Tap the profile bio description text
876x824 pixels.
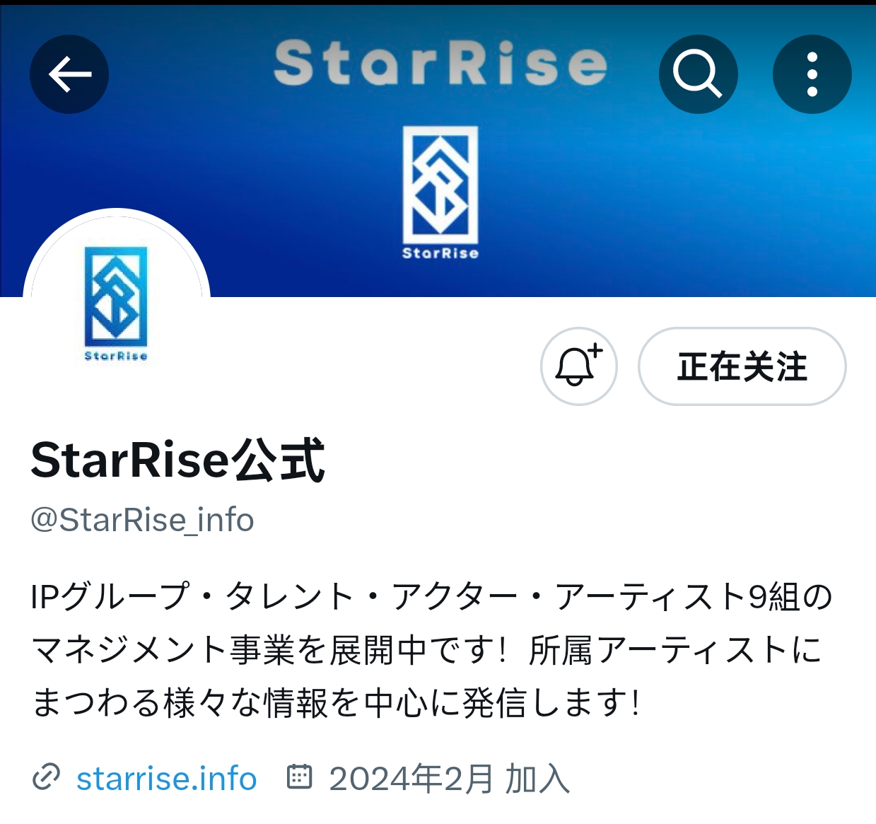tap(431, 650)
